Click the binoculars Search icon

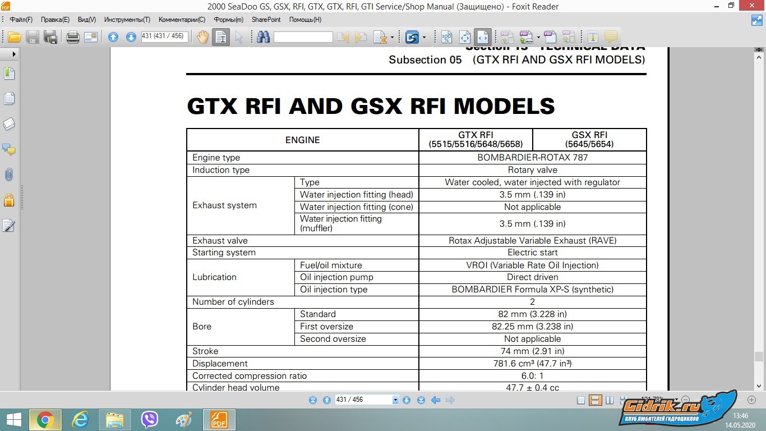pos(263,38)
